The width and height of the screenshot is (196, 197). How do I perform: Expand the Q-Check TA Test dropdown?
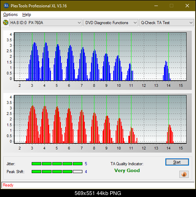coord(167,22)
